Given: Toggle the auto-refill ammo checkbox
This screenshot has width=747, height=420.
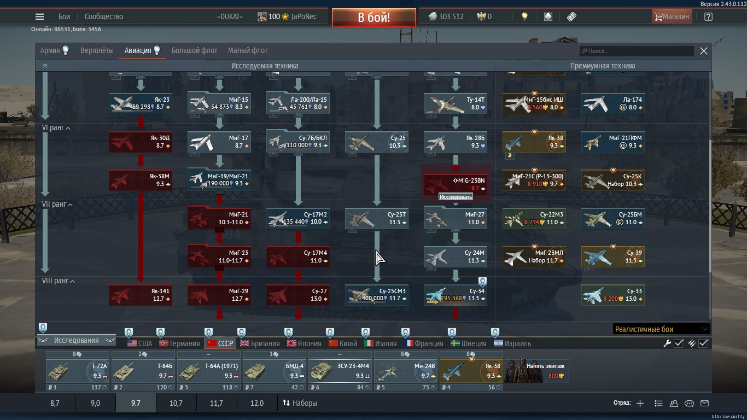Looking at the screenshot, I should tap(703, 343).
